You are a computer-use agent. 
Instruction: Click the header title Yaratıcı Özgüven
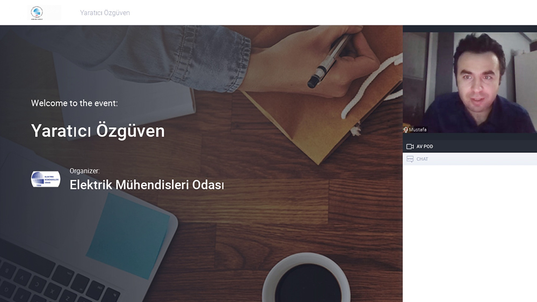[105, 13]
